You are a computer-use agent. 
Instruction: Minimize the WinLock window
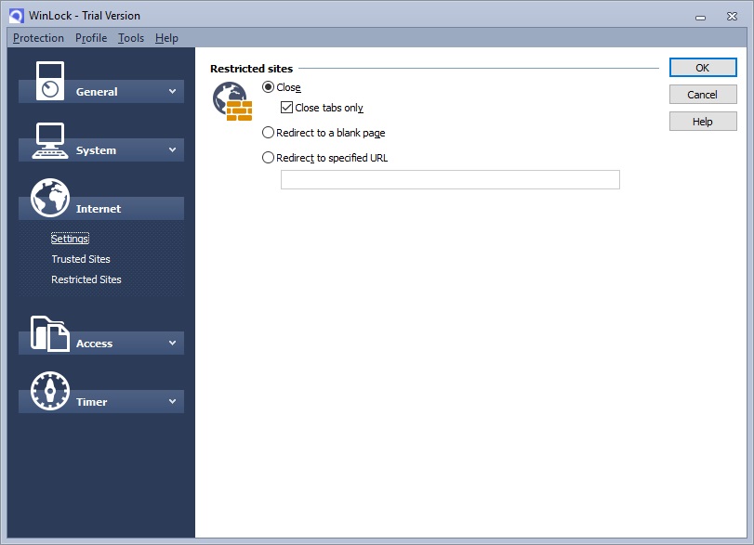tap(701, 17)
